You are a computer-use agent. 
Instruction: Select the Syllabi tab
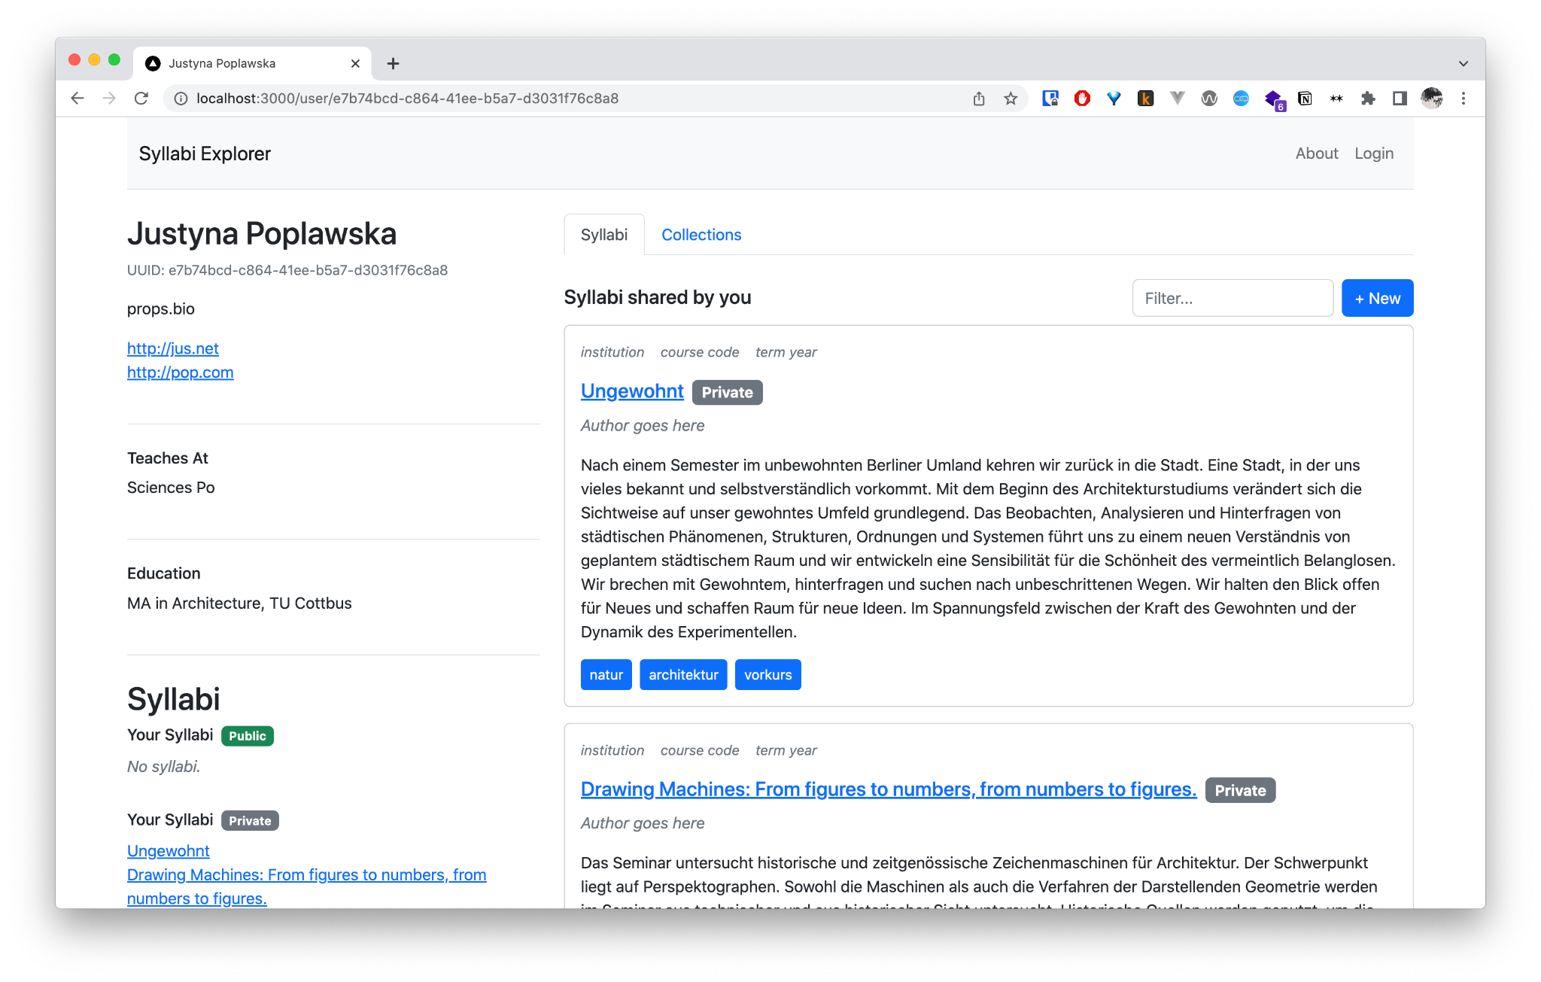602,235
